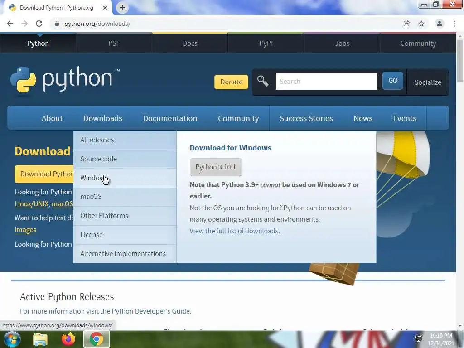Switch to the Jobs top tab
This screenshot has height=348, width=464.
[x=342, y=43]
